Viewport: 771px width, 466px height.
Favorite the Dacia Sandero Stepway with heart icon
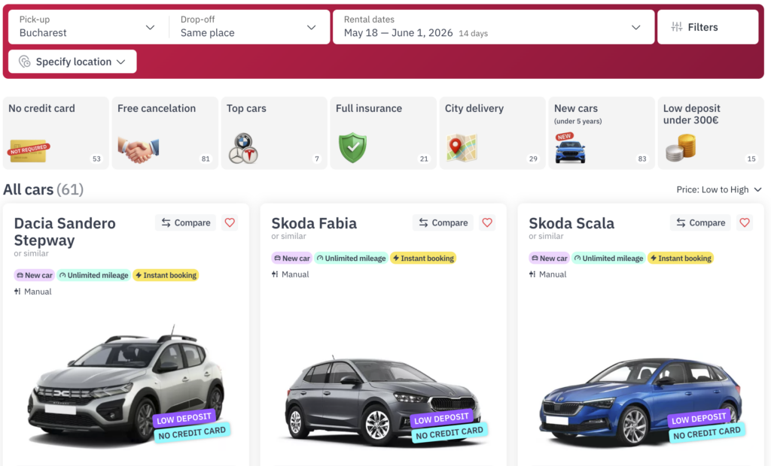[230, 222]
